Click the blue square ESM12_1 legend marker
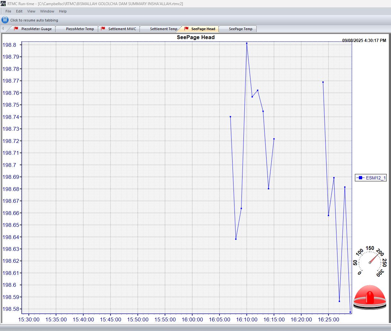 pos(361,178)
